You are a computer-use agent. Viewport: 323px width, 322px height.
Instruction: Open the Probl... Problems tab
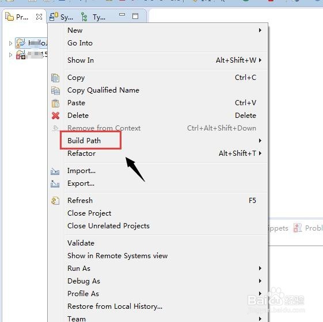pyautogui.click(x=308, y=228)
